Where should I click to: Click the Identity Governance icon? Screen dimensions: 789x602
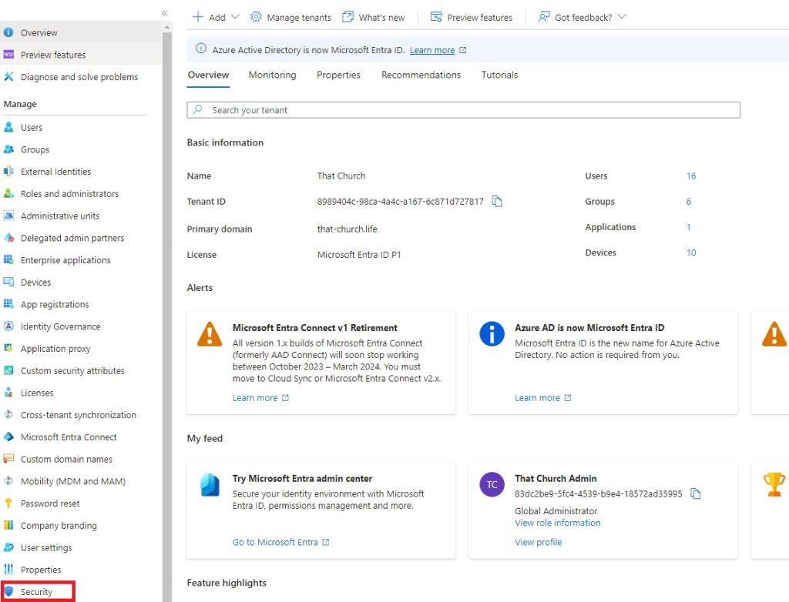(x=8, y=326)
